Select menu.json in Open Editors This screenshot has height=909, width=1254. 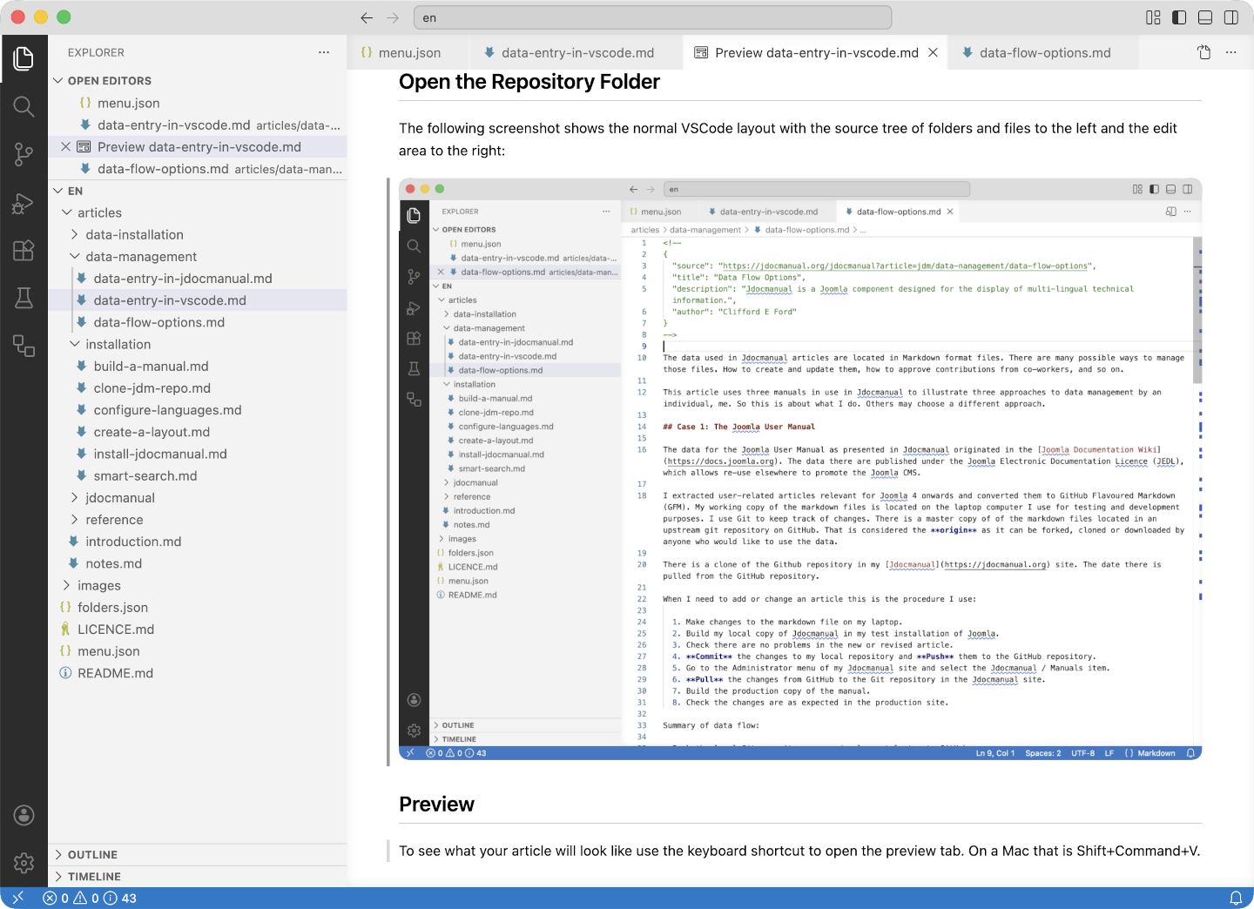[x=198, y=103]
